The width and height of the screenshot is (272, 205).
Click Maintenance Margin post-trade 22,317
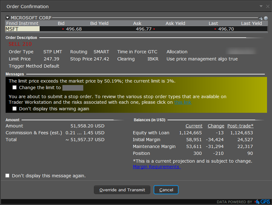point(245,146)
